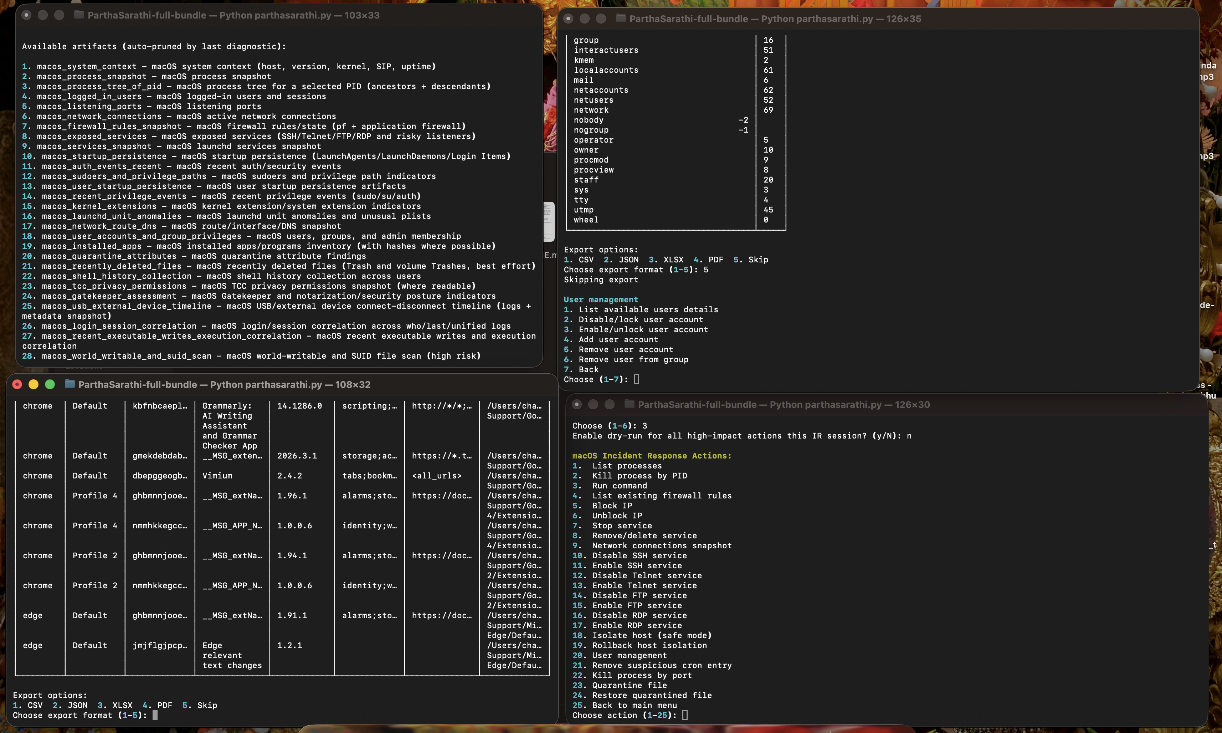The width and height of the screenshot is (1222, 733).
Task: Click the extension ID 'jmjflgjpcp…'
Action: (160, 645)
